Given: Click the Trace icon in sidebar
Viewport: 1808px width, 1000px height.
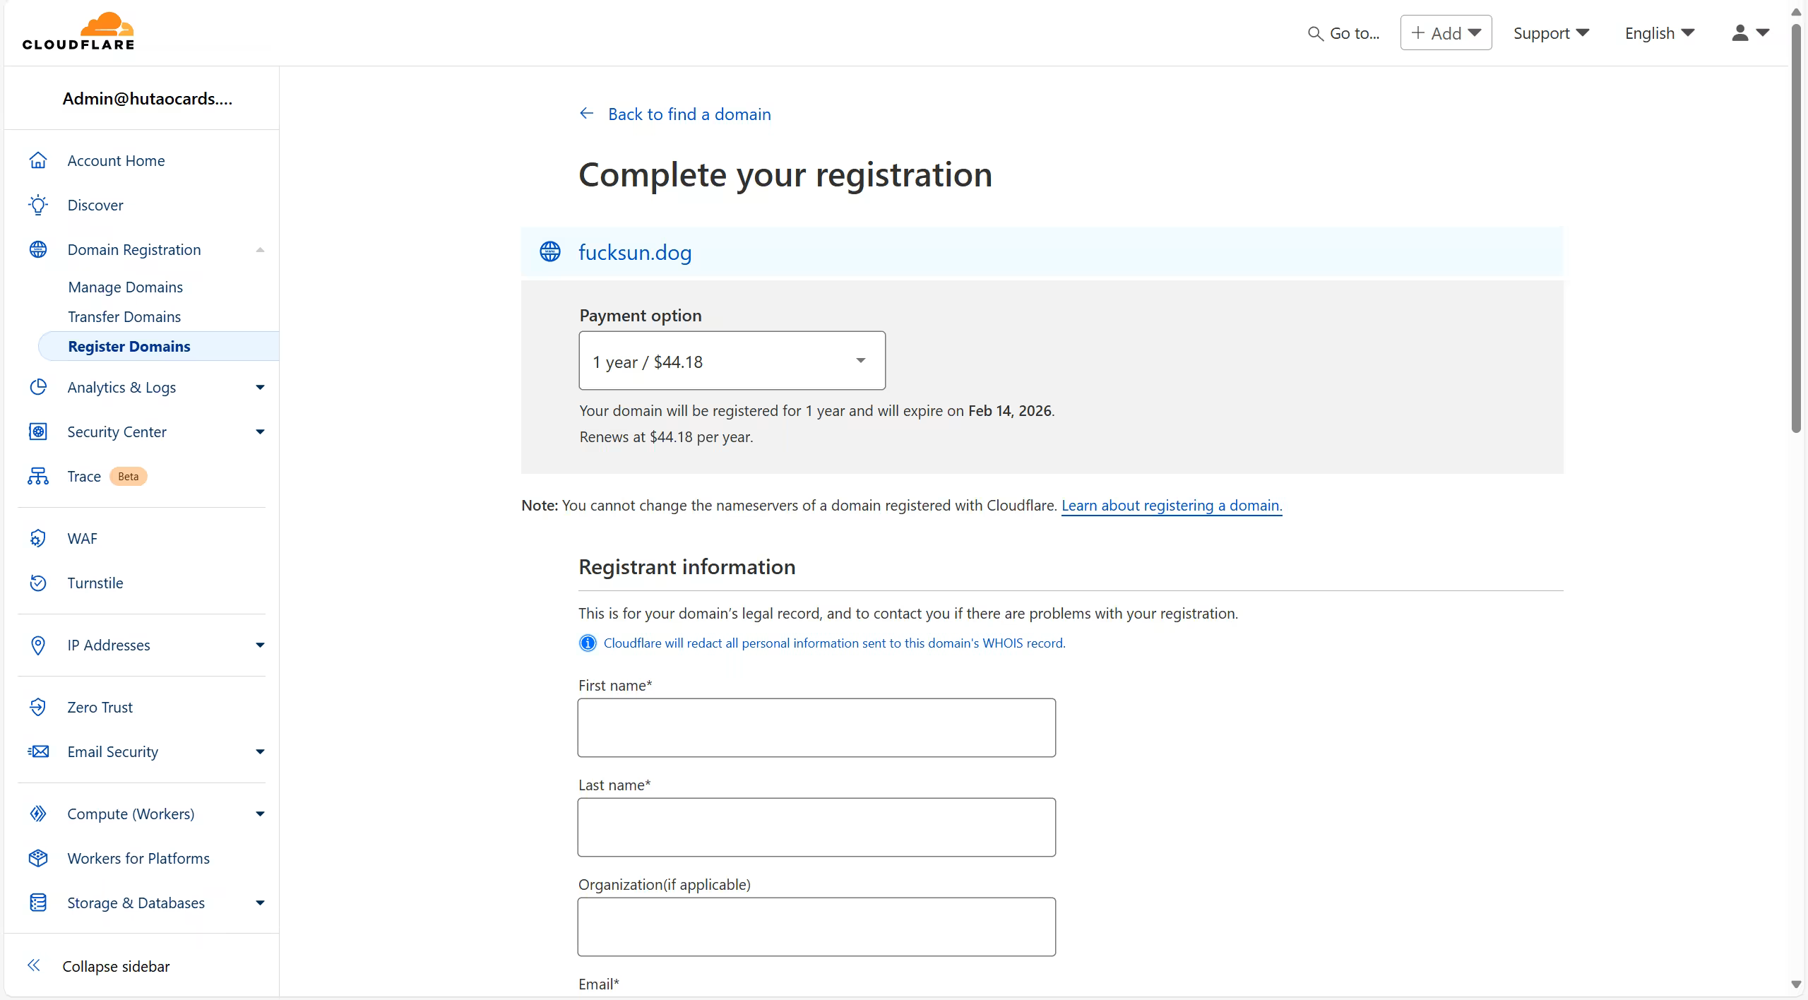Looking at the screenshot, I should [38, 477].
